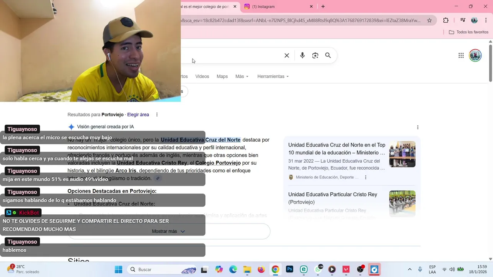Open the Windows Start menu
493x277 pixels.
pyautogui.click(x=118, y=270)
